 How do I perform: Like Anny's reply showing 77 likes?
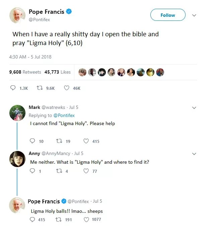(86, 171)
